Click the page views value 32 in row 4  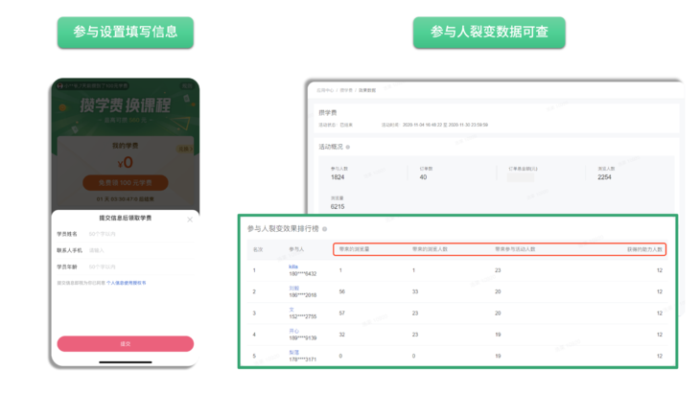342,335
